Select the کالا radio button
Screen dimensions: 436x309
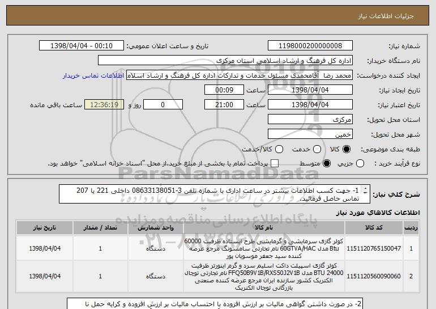point(347,149)
